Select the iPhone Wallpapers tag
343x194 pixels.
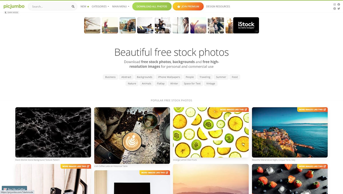tap(169, 77)
